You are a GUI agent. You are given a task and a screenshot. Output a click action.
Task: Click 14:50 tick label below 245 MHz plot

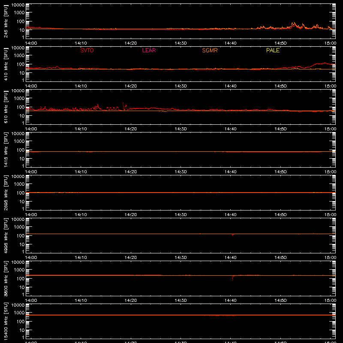tap(280, 43)
